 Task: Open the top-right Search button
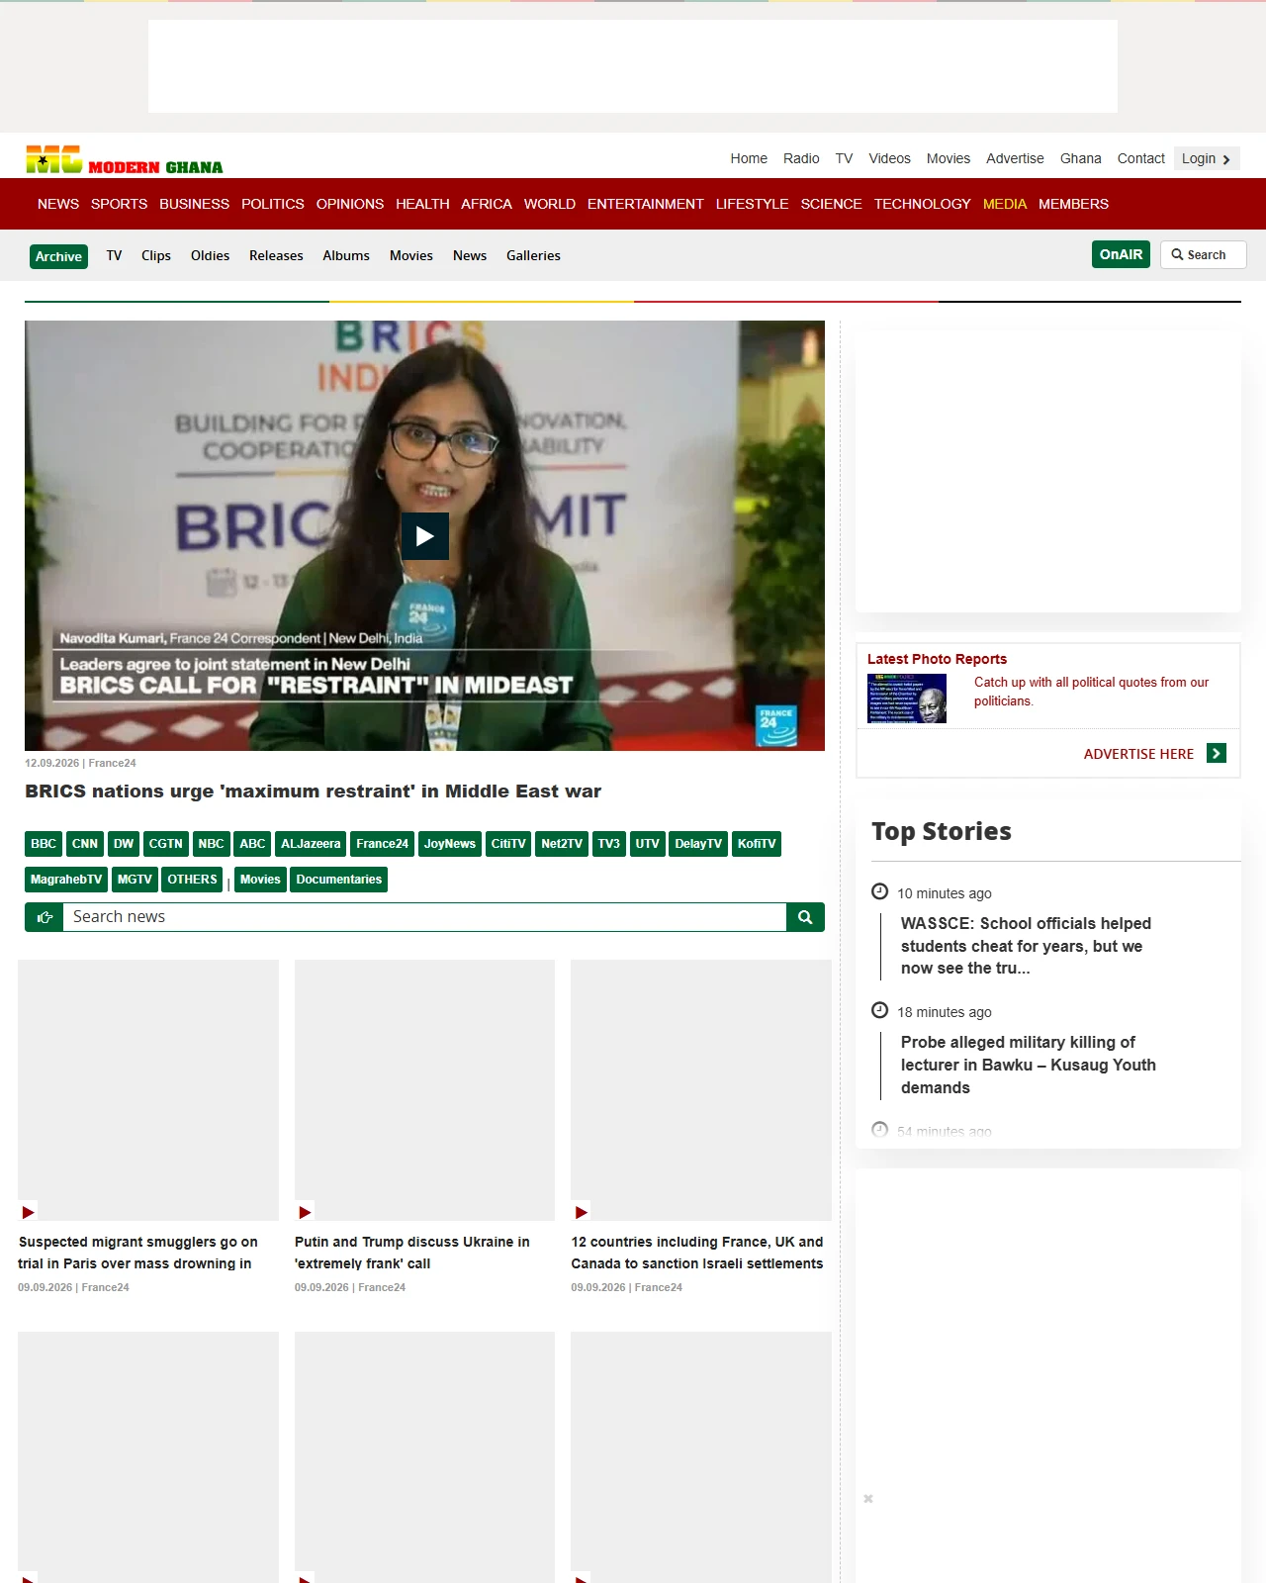pyautogui.click(x=1203, y=254)
